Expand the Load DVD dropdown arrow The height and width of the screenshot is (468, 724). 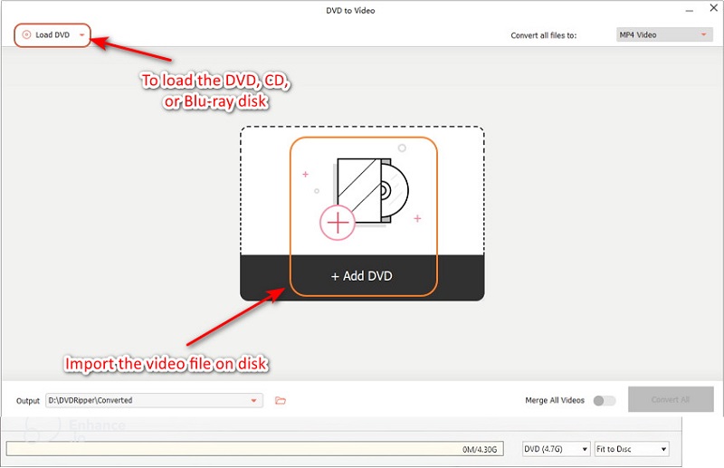point(82,35)
